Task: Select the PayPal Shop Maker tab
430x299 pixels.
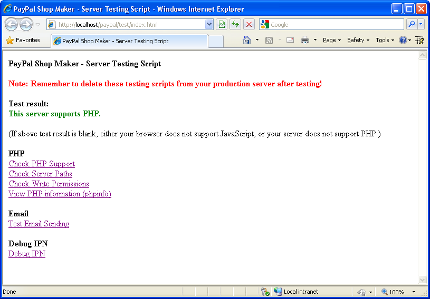Action: tap(129, 41)
